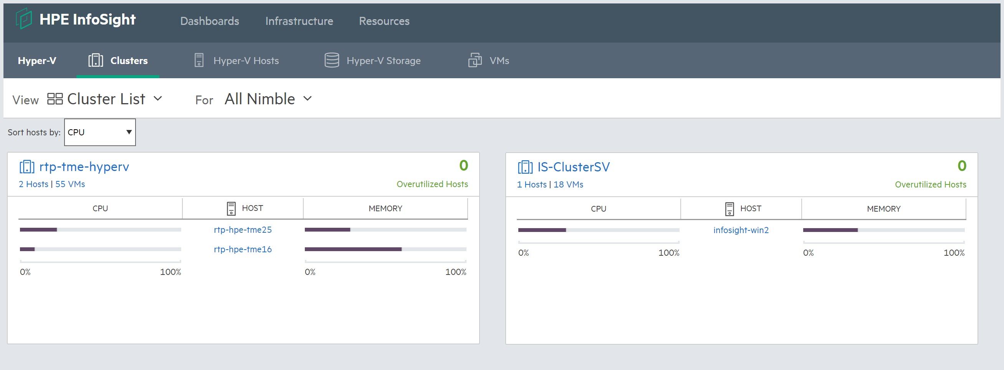This screenshot has width=1004, height=370.
Task: Click Overutilized Hosts label in rtp-tme-hyperv
Action: click(x=432, y=184)
